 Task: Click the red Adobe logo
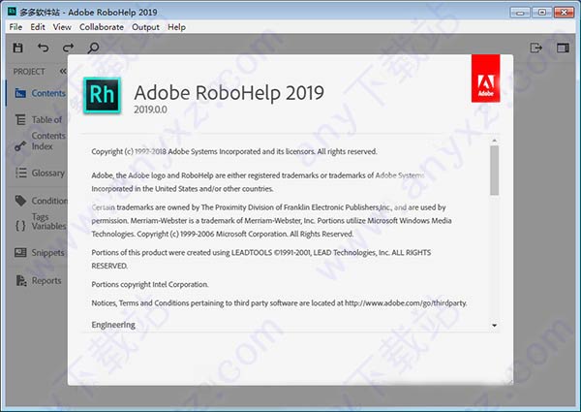485,79
